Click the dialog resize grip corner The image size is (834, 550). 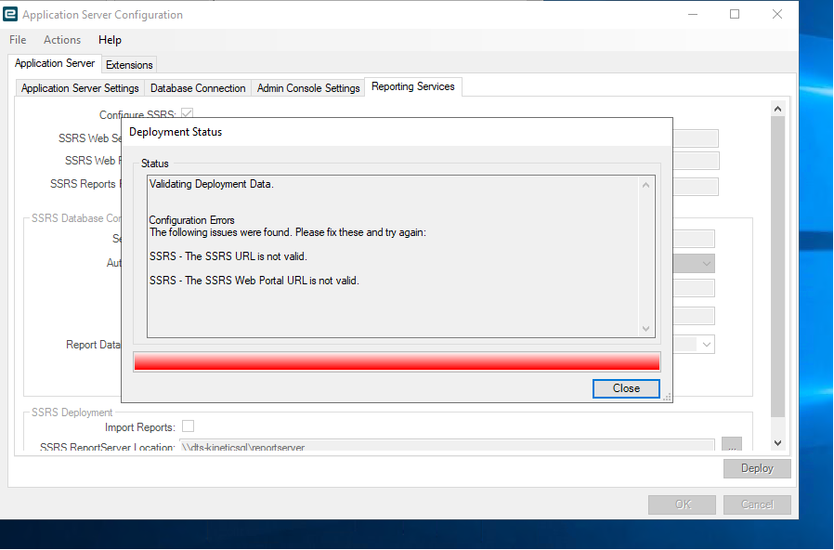pyautogui.click(x=667, y=397)
